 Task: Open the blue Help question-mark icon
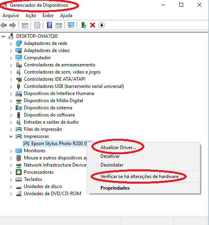tap(50, 25)
